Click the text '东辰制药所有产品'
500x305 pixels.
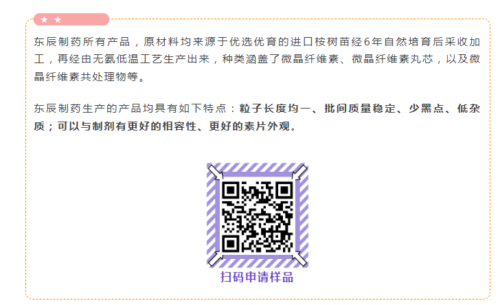[x=82, y=41]
